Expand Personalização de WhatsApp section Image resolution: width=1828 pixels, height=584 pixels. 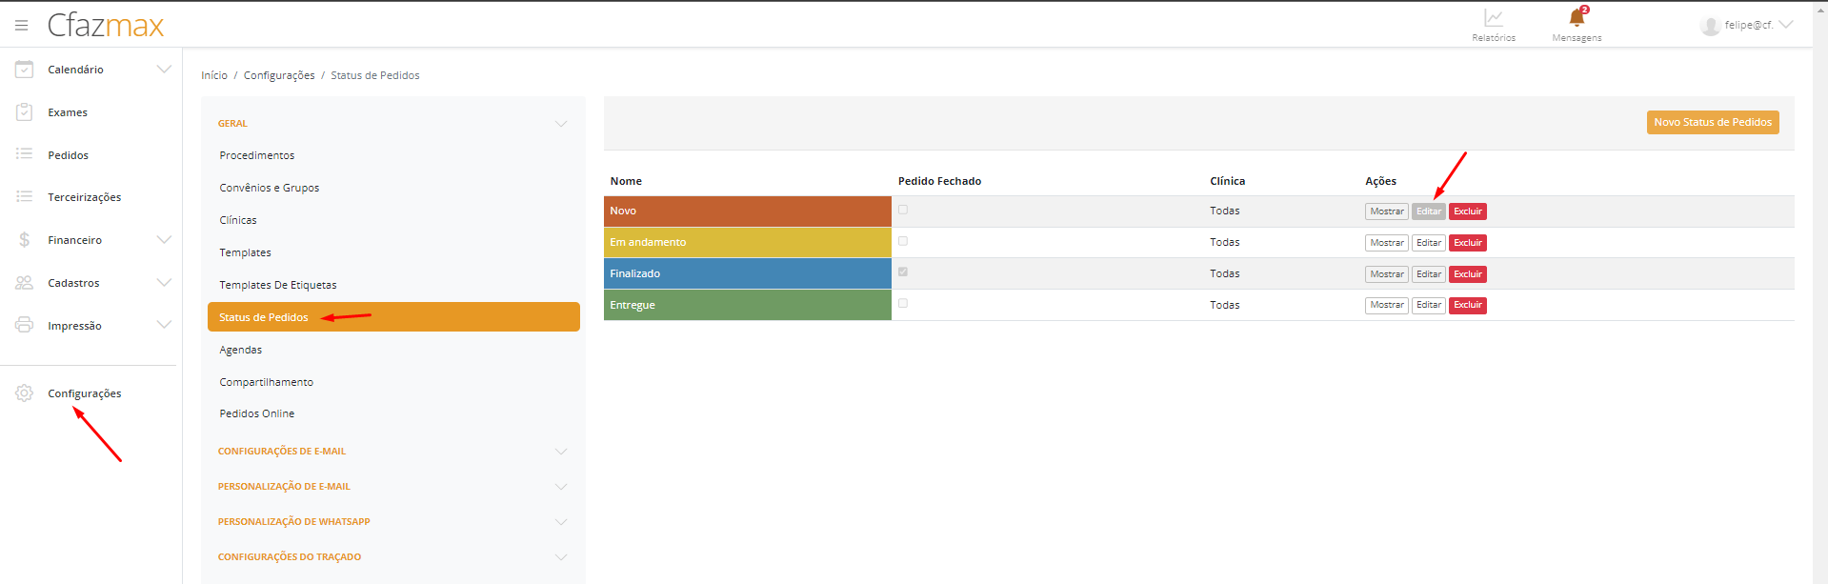(x=392, y=522)
